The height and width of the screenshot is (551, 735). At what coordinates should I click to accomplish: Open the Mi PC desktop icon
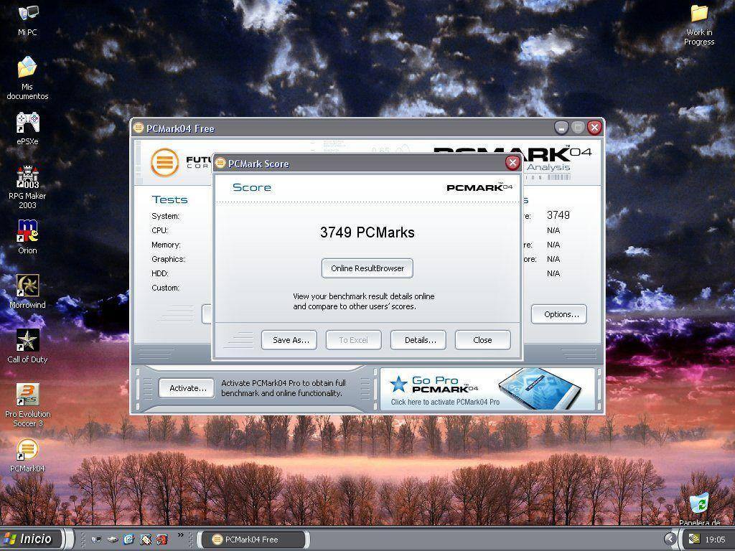pos(28,14)
